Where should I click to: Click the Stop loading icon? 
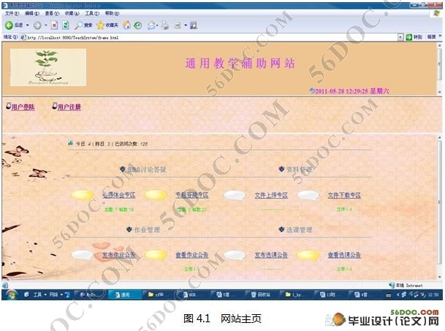54,25
